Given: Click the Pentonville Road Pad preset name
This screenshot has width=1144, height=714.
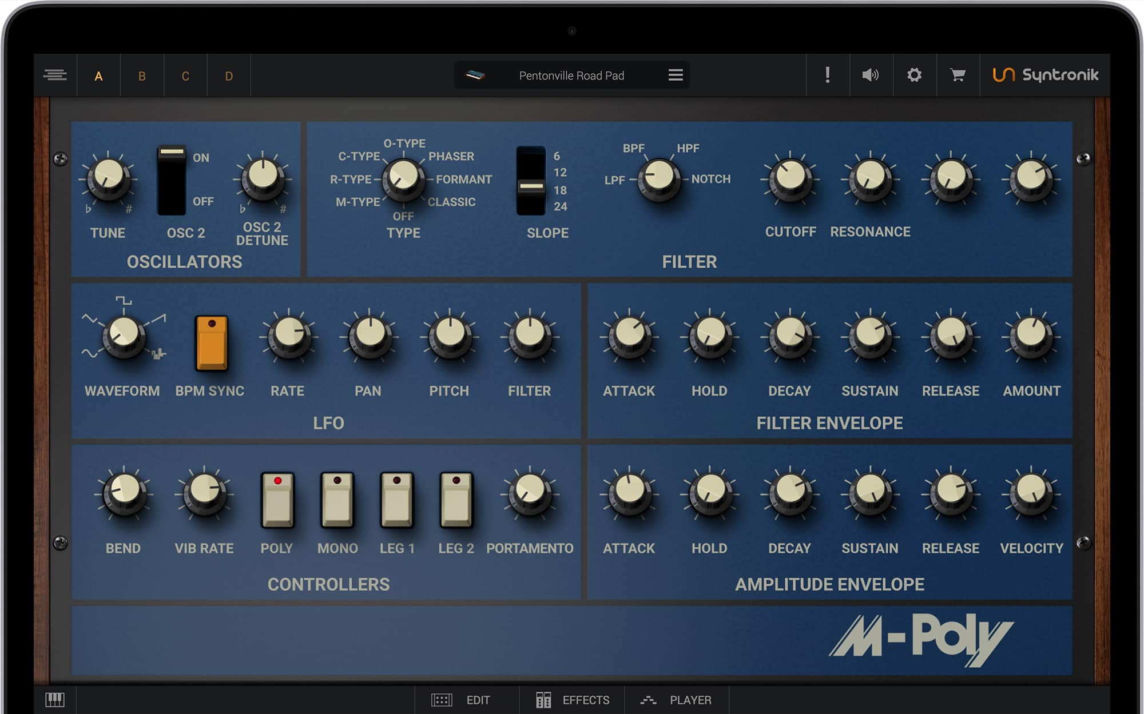Looking at the screenshot, I should [571, 75].
